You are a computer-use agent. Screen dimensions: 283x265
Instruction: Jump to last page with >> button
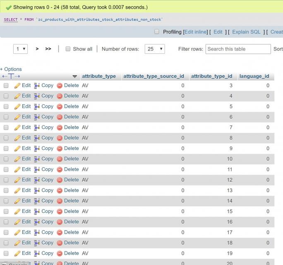pyautogui.click(x=48, y=49)
